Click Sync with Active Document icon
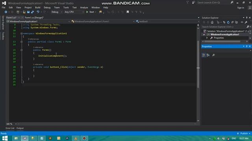Viewport: 252px width, 141px height. click(x=224, y=22)
